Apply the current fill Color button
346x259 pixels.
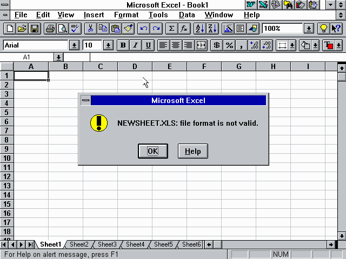[x=305, y=45]
